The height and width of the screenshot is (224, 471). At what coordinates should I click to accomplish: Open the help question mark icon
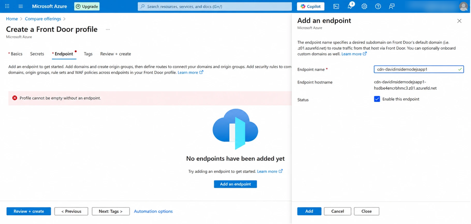[x=378, y=6]
